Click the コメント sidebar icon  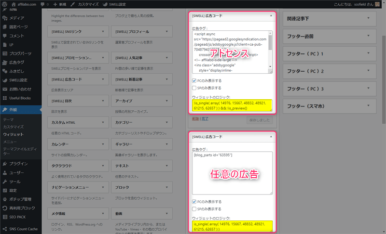5,36
